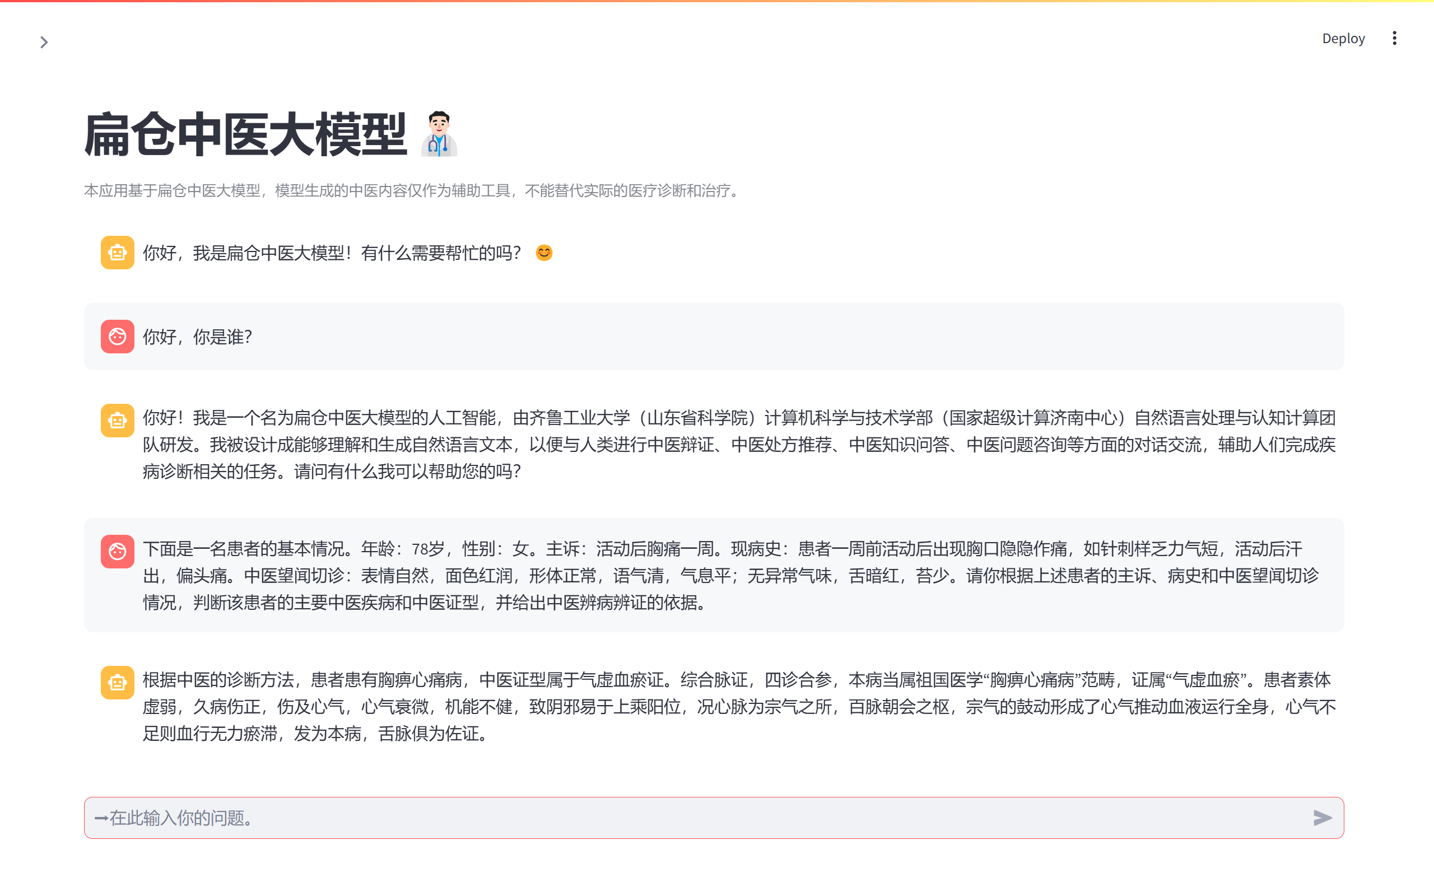Image resolution: width=1434 pixels, height=896 pixels.
Task: Focus the question input field
Action: [x=699, y=818]
